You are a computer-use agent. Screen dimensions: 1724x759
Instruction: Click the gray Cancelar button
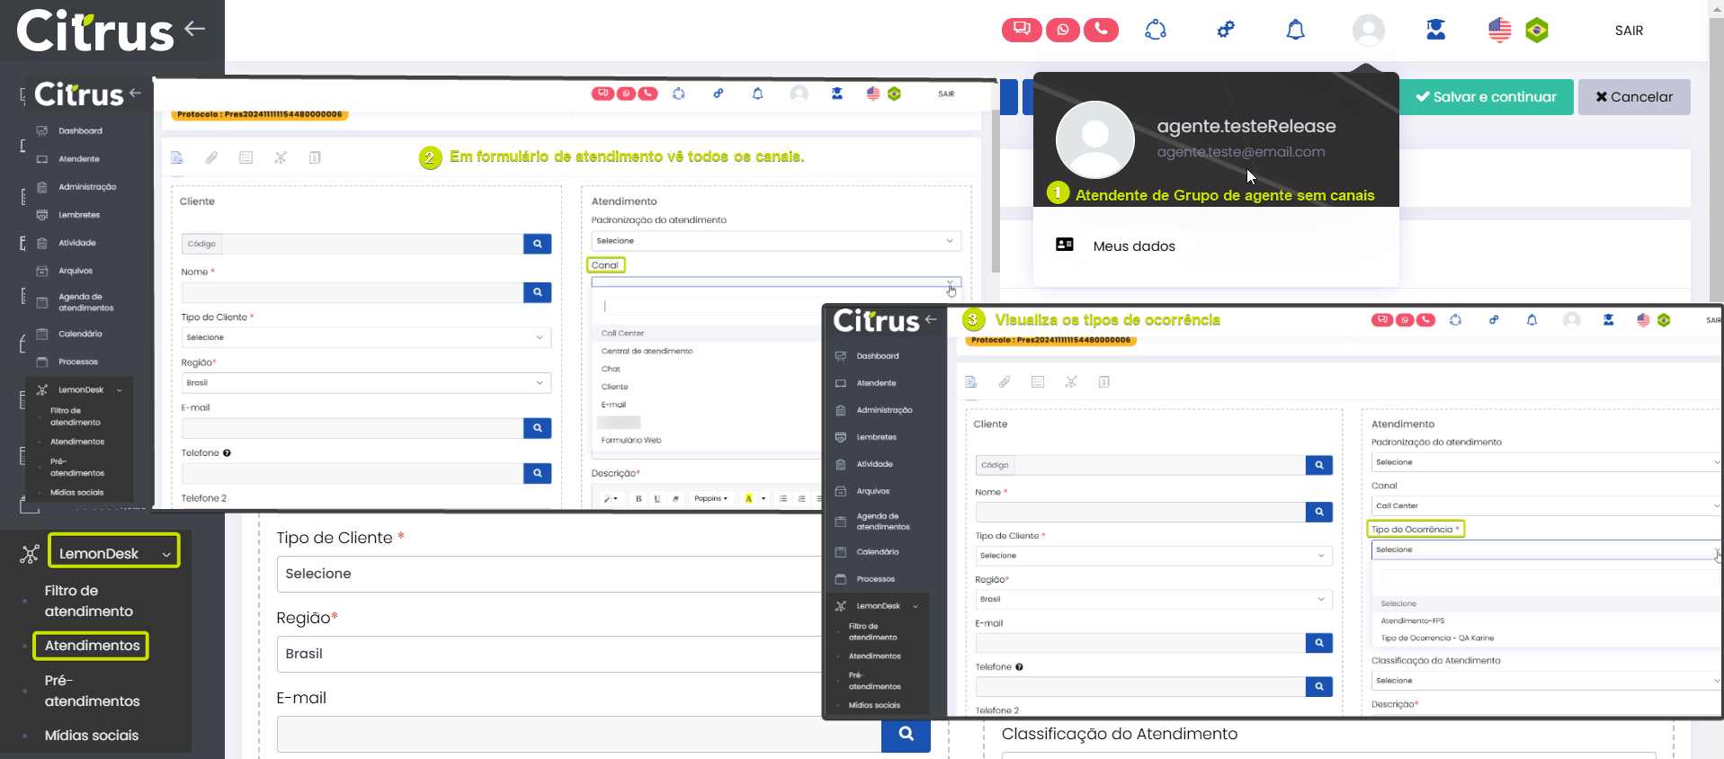(x=1633, y=97)
